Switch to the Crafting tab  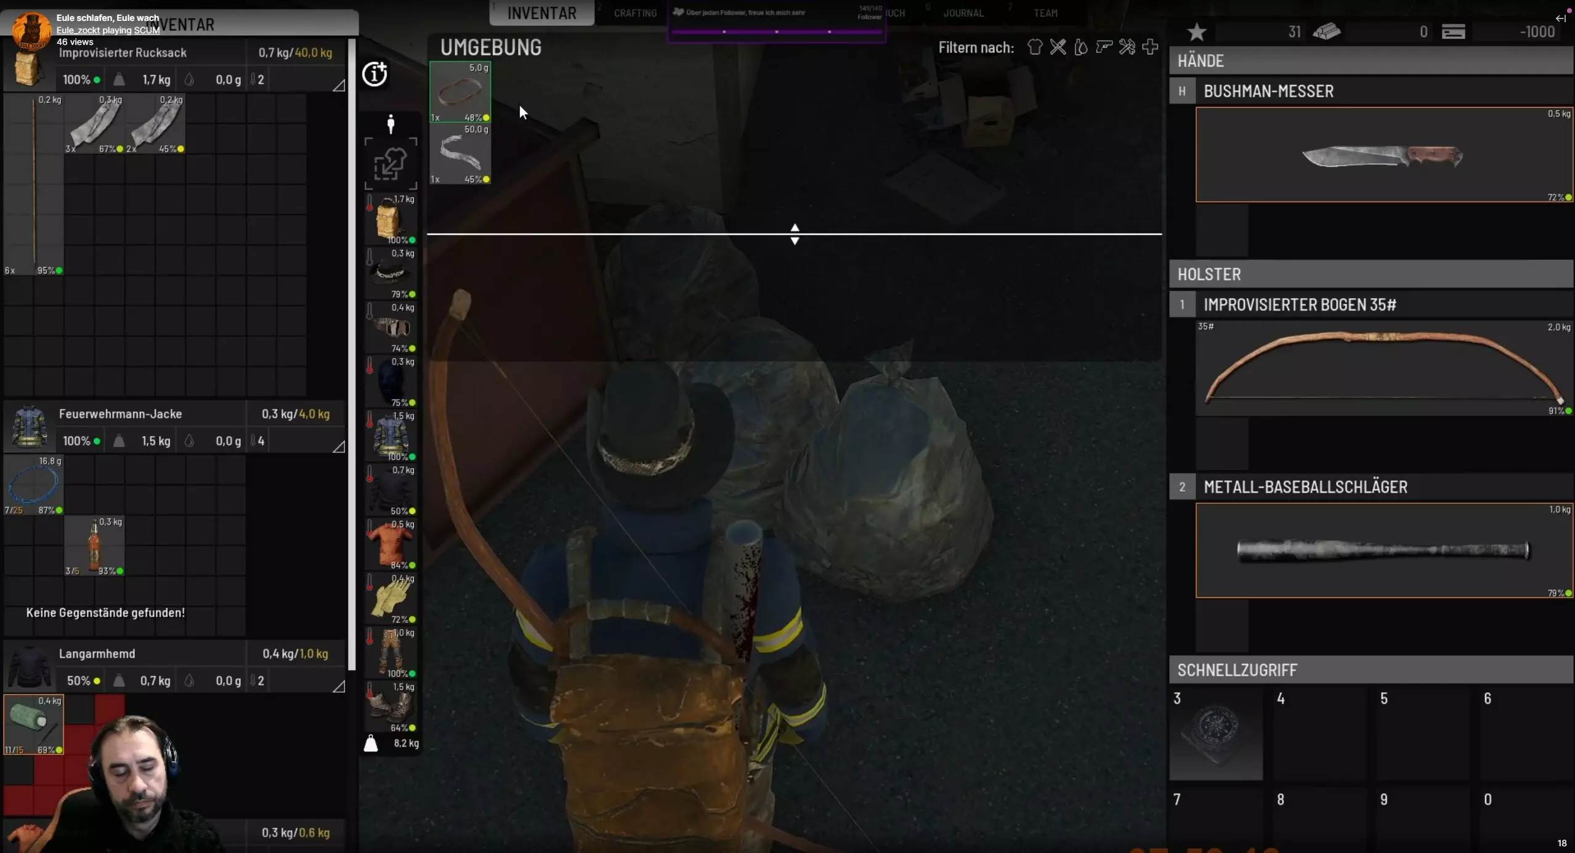click(634, 13)
